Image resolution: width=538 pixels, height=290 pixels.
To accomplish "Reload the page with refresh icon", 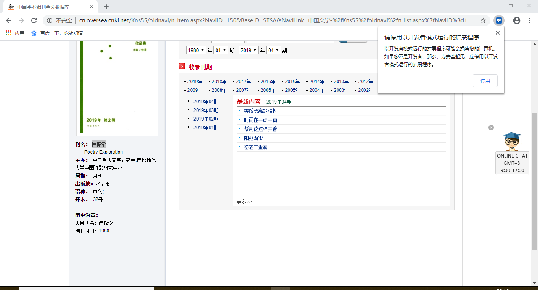I will [x=34, y=20].
